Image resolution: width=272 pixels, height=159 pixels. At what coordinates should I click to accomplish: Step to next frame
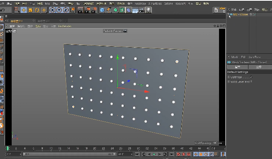coord(159,154)
